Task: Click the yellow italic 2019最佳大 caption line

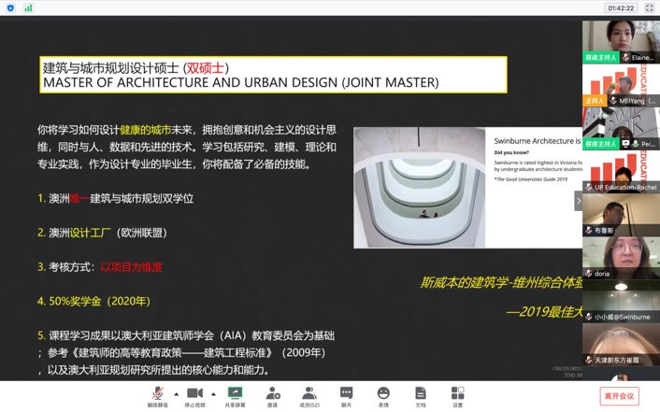Action: pyautogui.click(x=544, y=312)
